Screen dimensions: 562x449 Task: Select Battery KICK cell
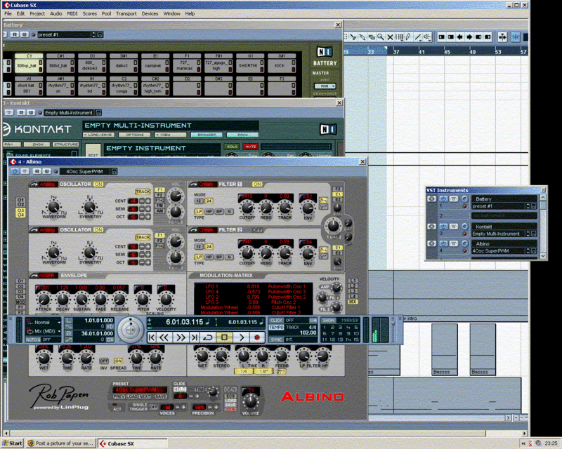(x=282, y=63)
